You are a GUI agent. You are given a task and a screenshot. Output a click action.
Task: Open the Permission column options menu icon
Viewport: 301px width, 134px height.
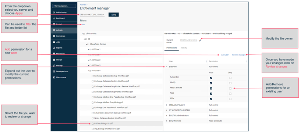click(x=246, y=61)
